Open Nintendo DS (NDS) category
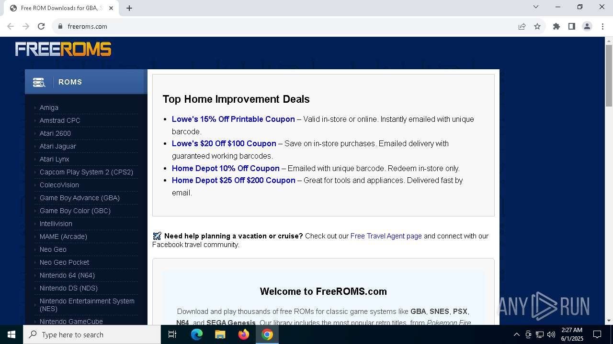The image size is (613, 344). click(68, 288)
